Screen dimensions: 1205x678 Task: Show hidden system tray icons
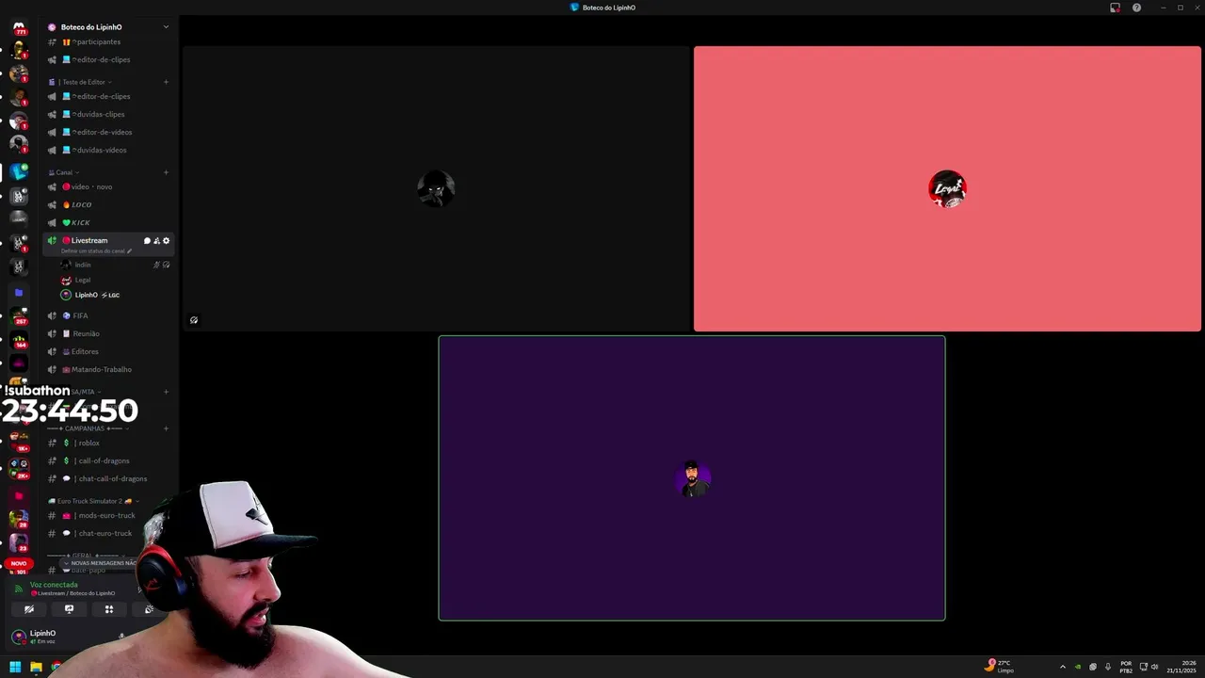click(x=1063, y=667)
